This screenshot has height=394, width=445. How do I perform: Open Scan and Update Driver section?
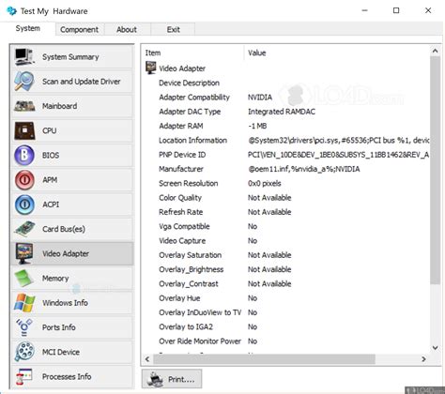click(72, 82)
